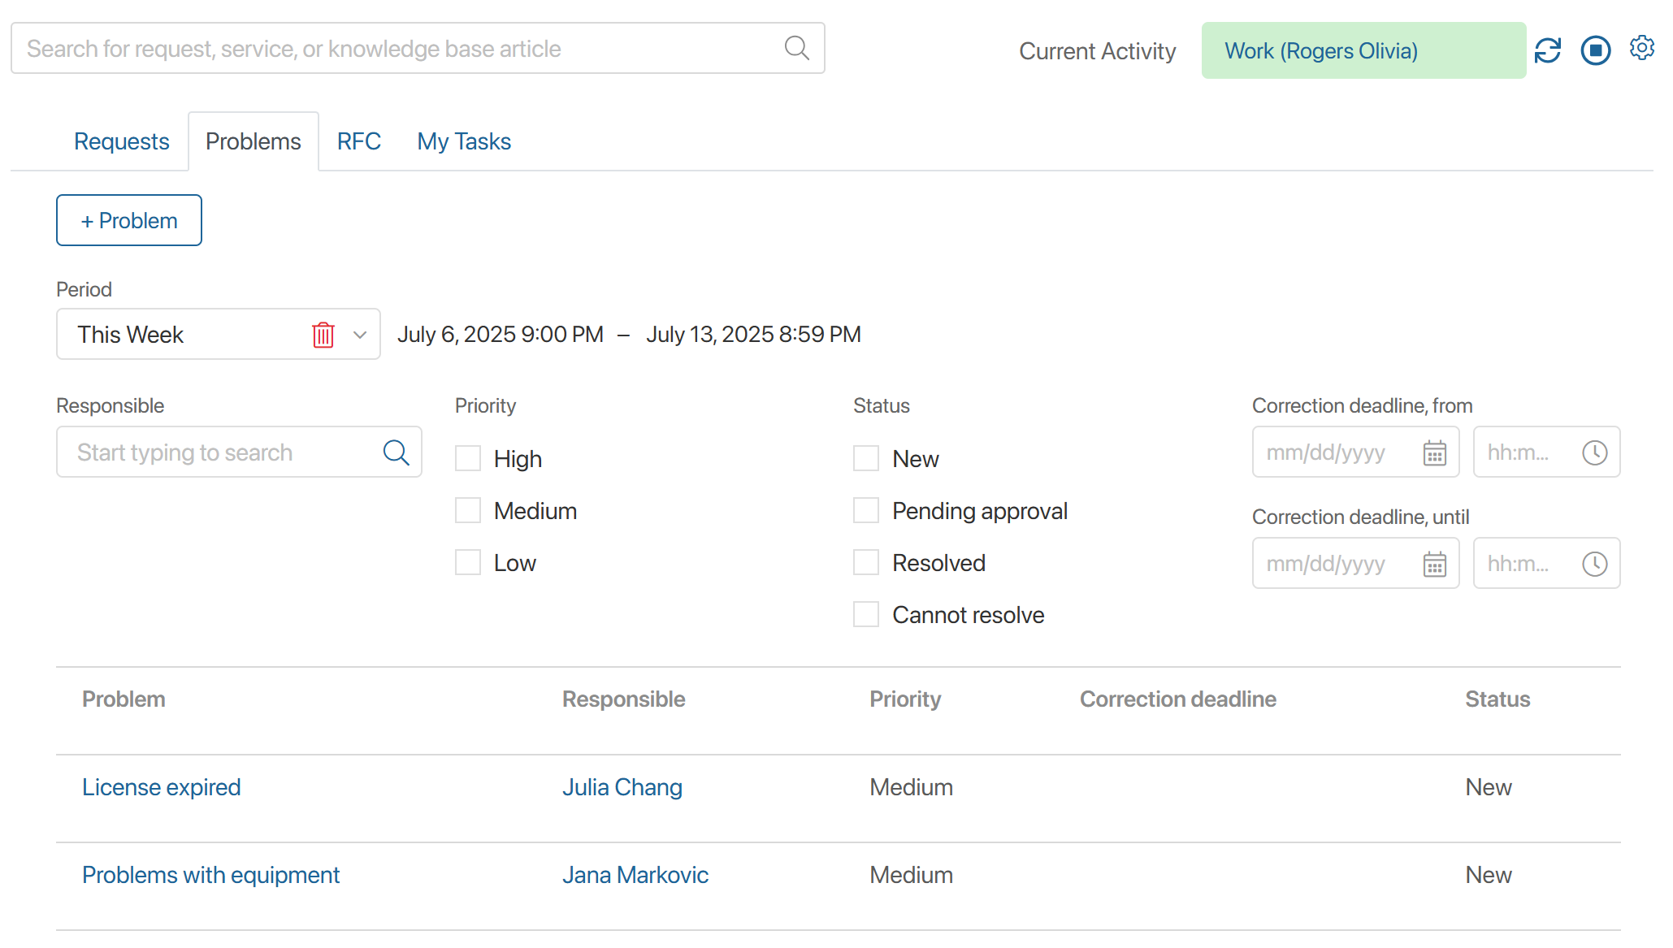Click the search magnifier icon in top bar
This screenshot has width=1673, height=948.
click(796, 49)
